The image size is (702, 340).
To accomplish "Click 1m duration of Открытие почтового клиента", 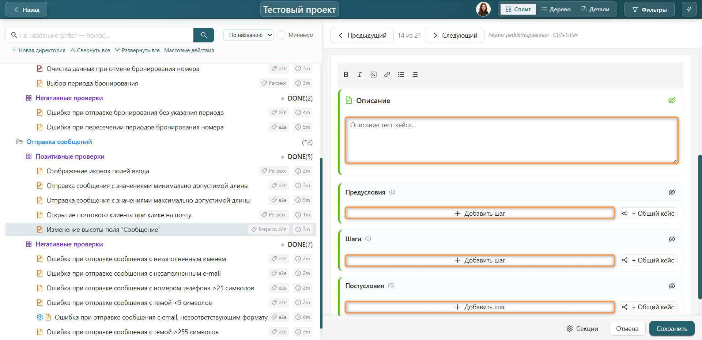I will 303,215.
